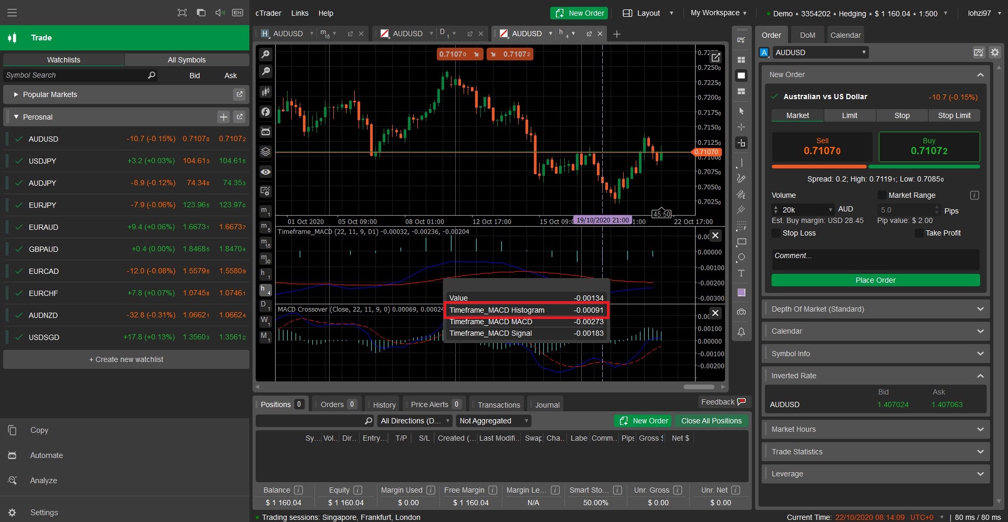Select the ellipse shape drawing tool
1008x522 pixels.
coord(741,258)
